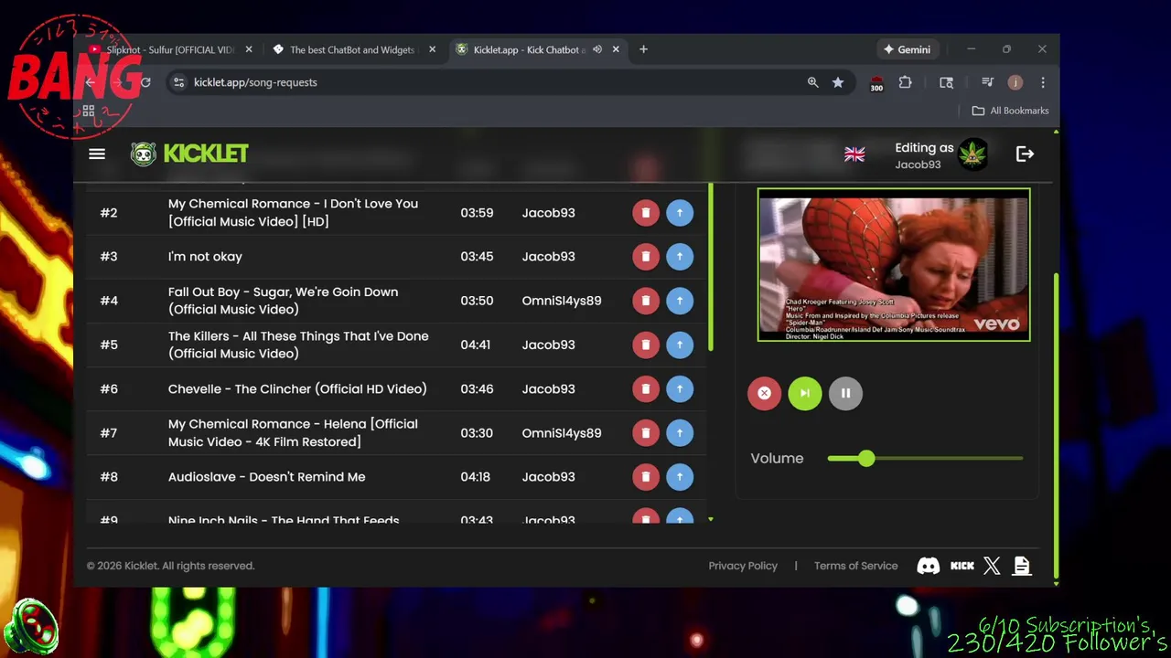Move song #3 I'm not okay up
The width and height of the screenshot is (1171, 658).
(x=680, y=257)
